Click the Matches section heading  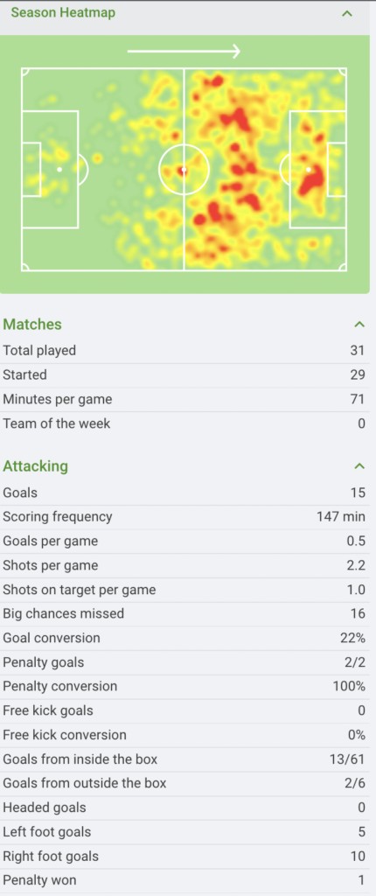(x=32, y=325)
